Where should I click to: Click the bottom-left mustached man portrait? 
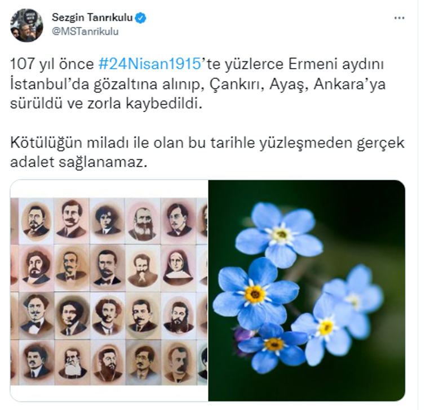[36, 362]
